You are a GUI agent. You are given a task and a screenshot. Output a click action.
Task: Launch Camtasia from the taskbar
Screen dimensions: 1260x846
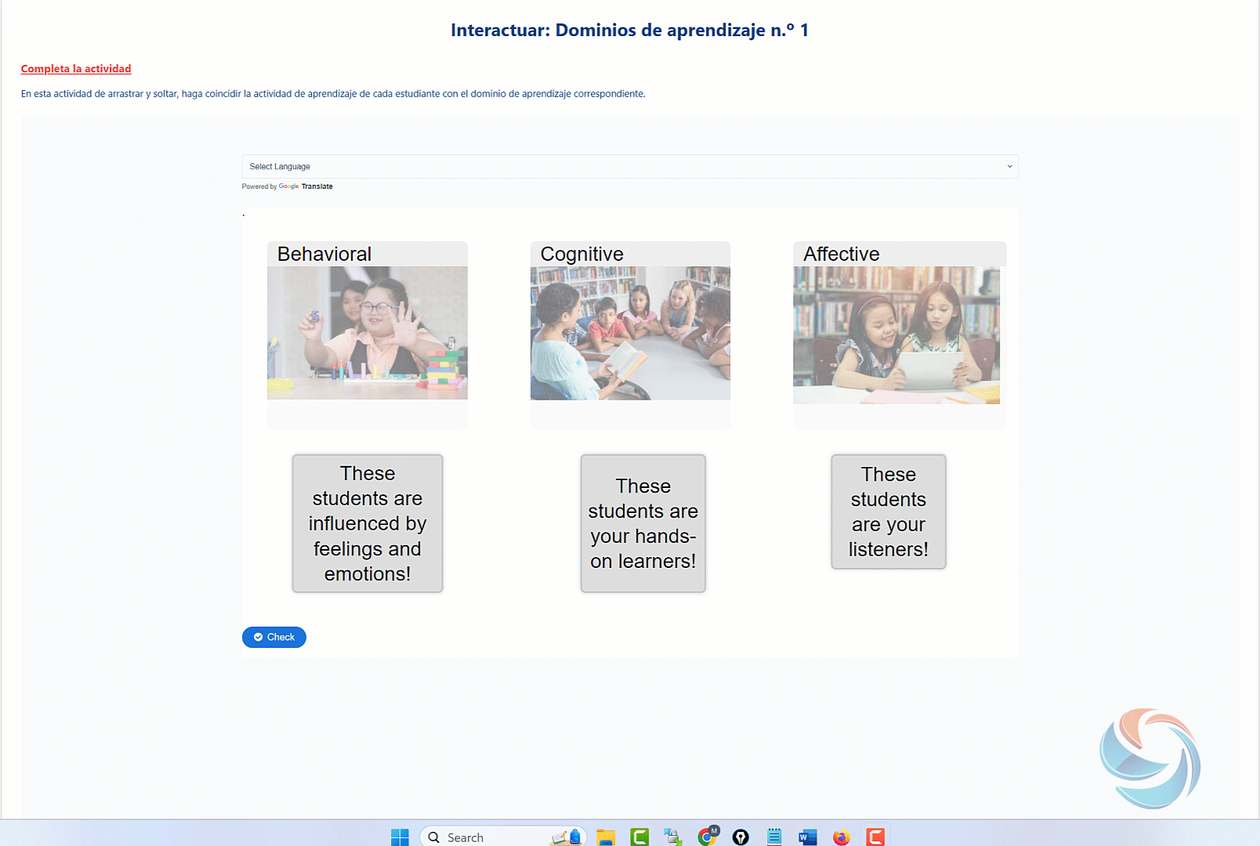click(x=639, y=837)
